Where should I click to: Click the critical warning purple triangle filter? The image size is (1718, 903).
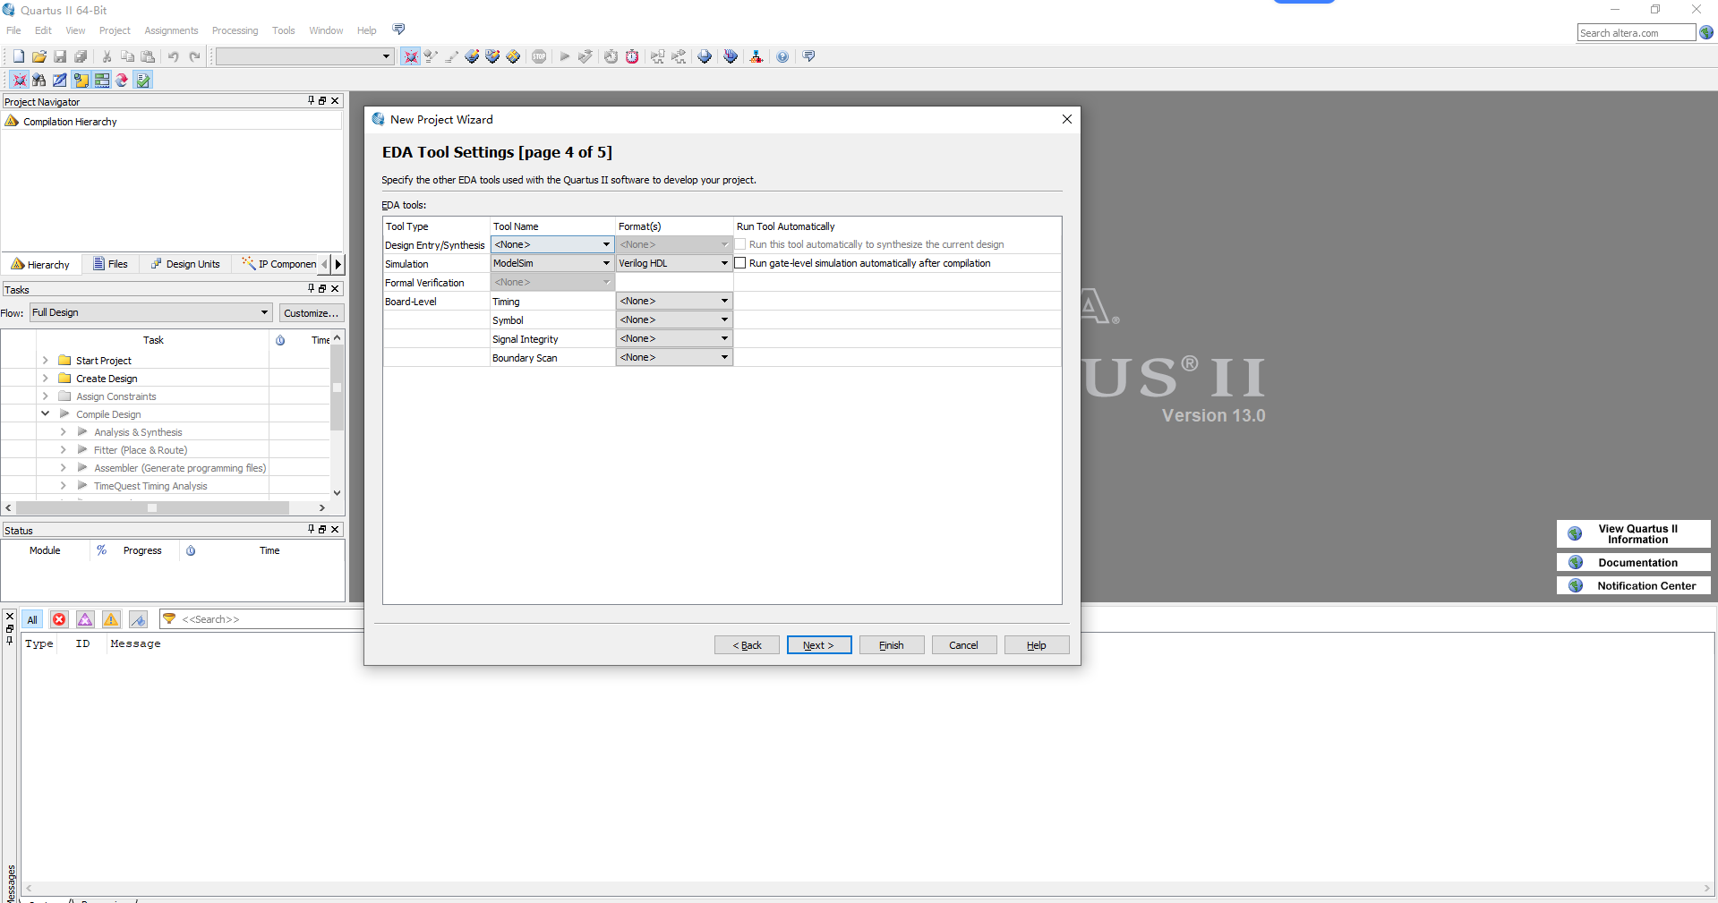(x=85, y=619)
